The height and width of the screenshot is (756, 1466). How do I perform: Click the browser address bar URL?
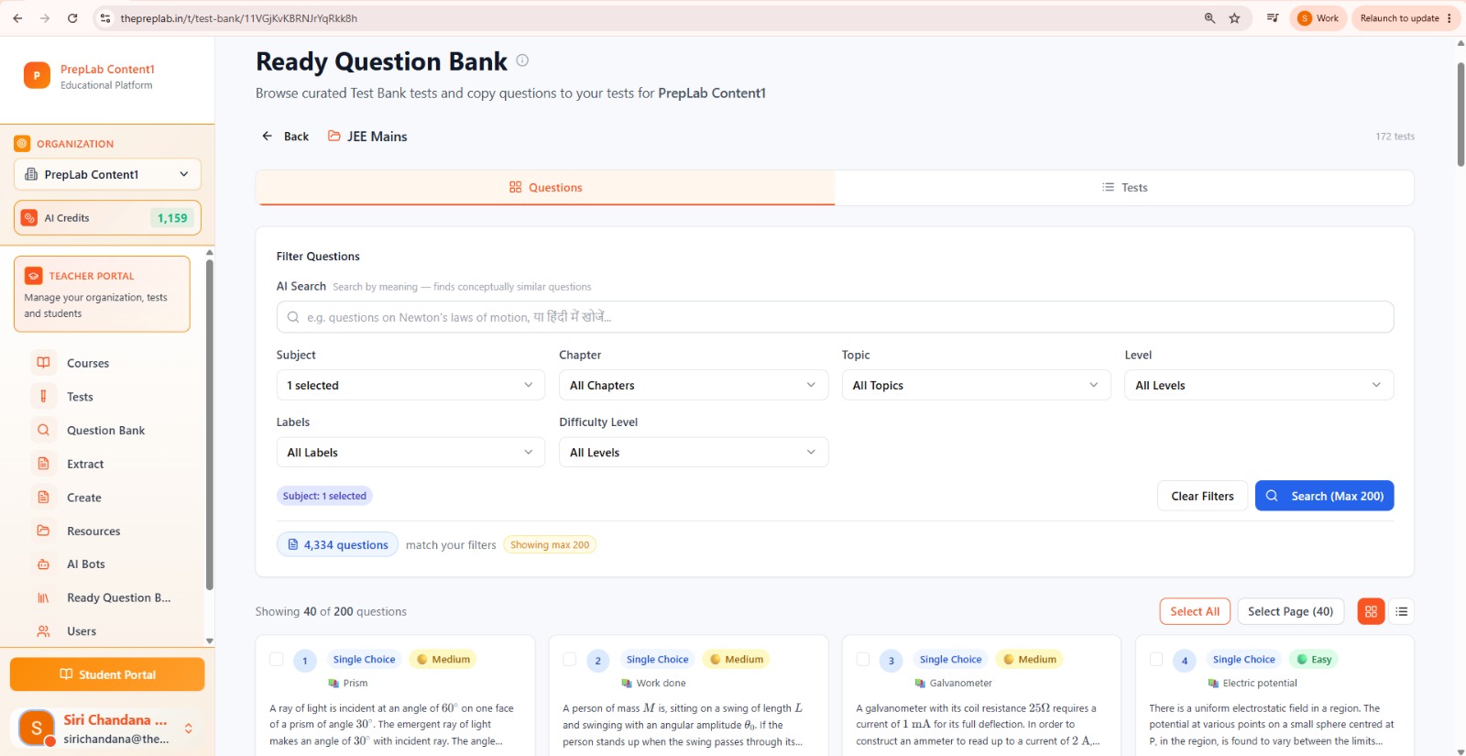click(238, 18)
